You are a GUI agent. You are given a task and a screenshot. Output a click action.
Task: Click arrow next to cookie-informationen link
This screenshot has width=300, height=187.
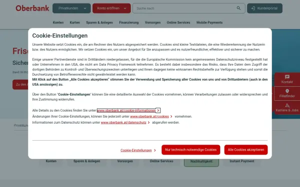[x=158, y=111]
